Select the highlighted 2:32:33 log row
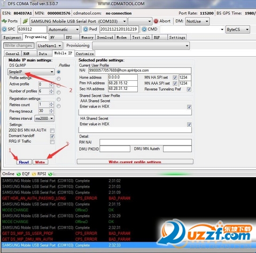Viewport: 256px width, 253px height. 128,245
